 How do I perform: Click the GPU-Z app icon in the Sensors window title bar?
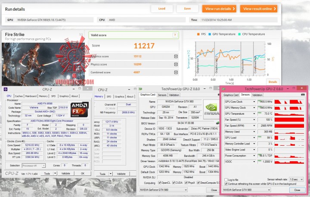224,89
